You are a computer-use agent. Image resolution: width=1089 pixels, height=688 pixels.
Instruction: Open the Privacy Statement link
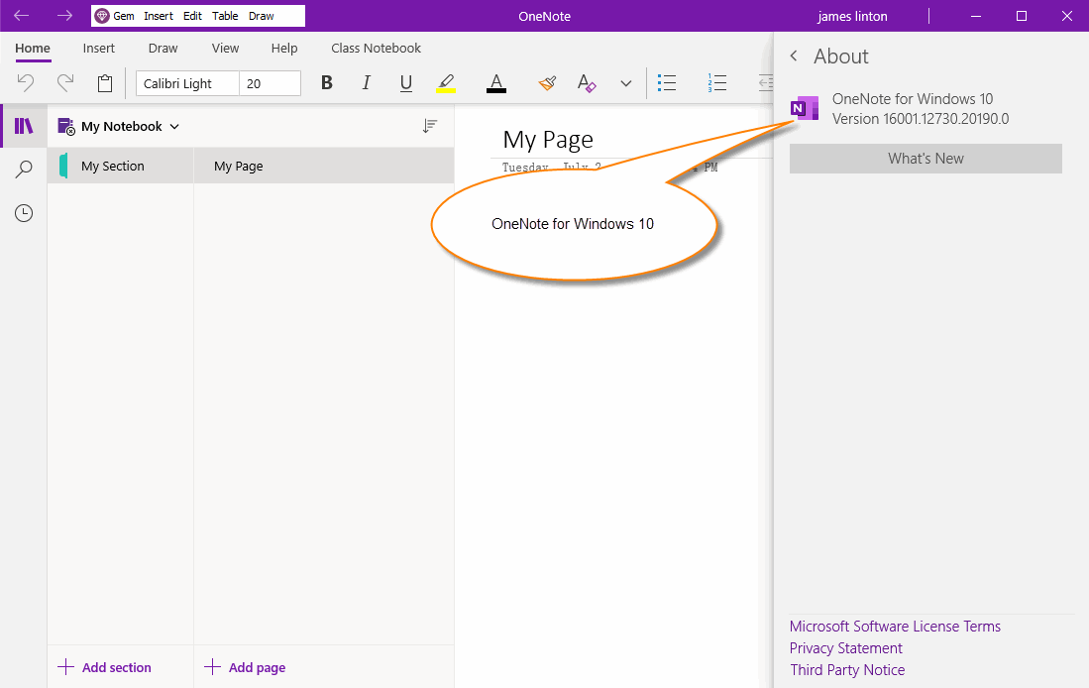845,647
